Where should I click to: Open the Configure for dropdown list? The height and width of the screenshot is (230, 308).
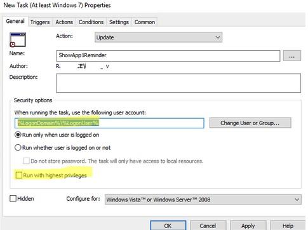pos(203,200)
